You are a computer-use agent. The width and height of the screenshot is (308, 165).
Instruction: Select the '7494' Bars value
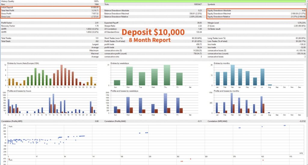[x=97, y=4]
